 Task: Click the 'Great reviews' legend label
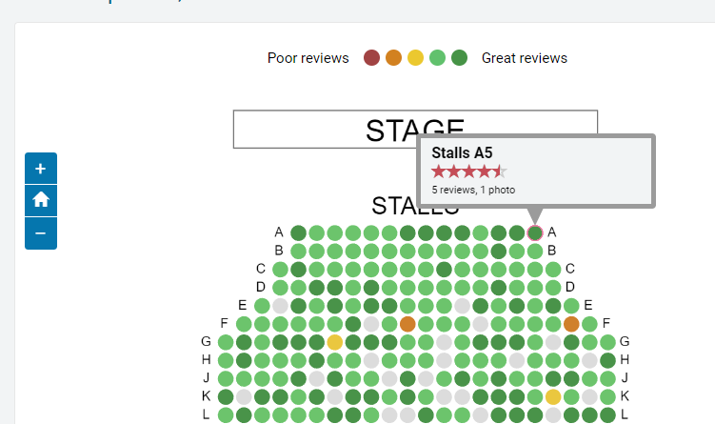click(x=525, y=58)
